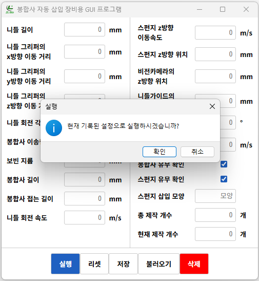Focus the 니들 길이 input field
Screen dimensions: 259x281
point(85,30)
